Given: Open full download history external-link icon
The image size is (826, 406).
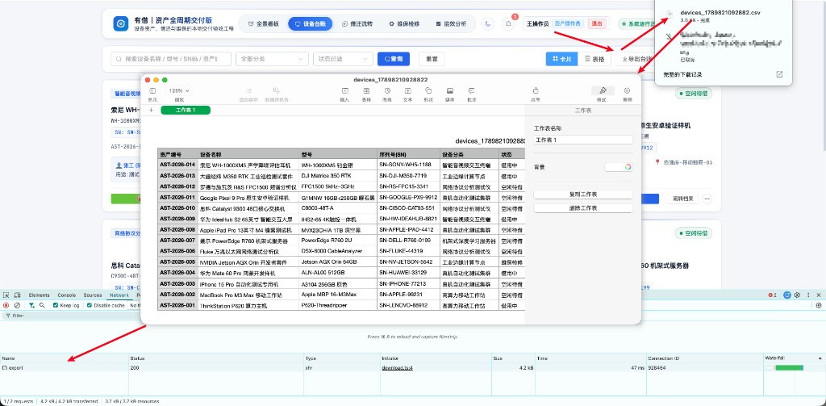Looking at the screenshot, I should tap(779, 74).
